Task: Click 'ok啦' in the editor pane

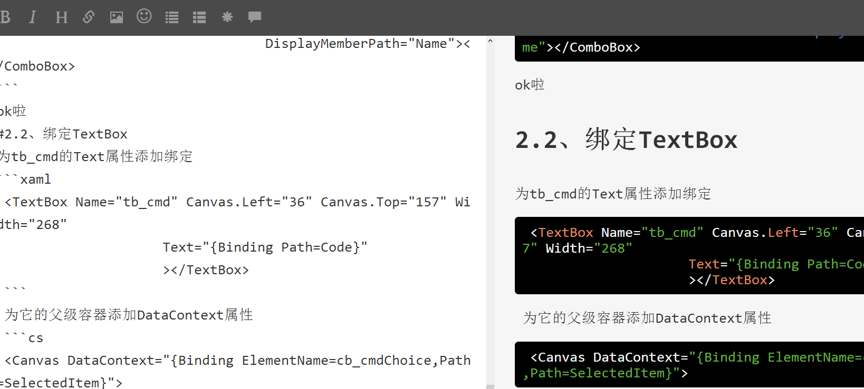Action: tap(13, 111)
